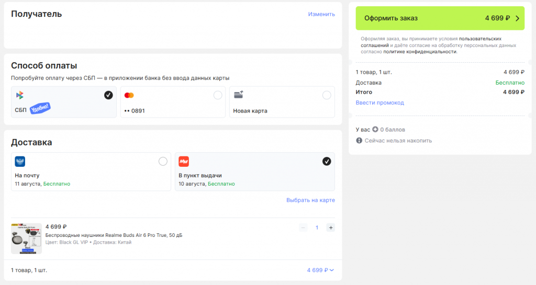The image size is (536, 285).
Task: Increase headphone quantity with plus button
Action: coord(330,227)
